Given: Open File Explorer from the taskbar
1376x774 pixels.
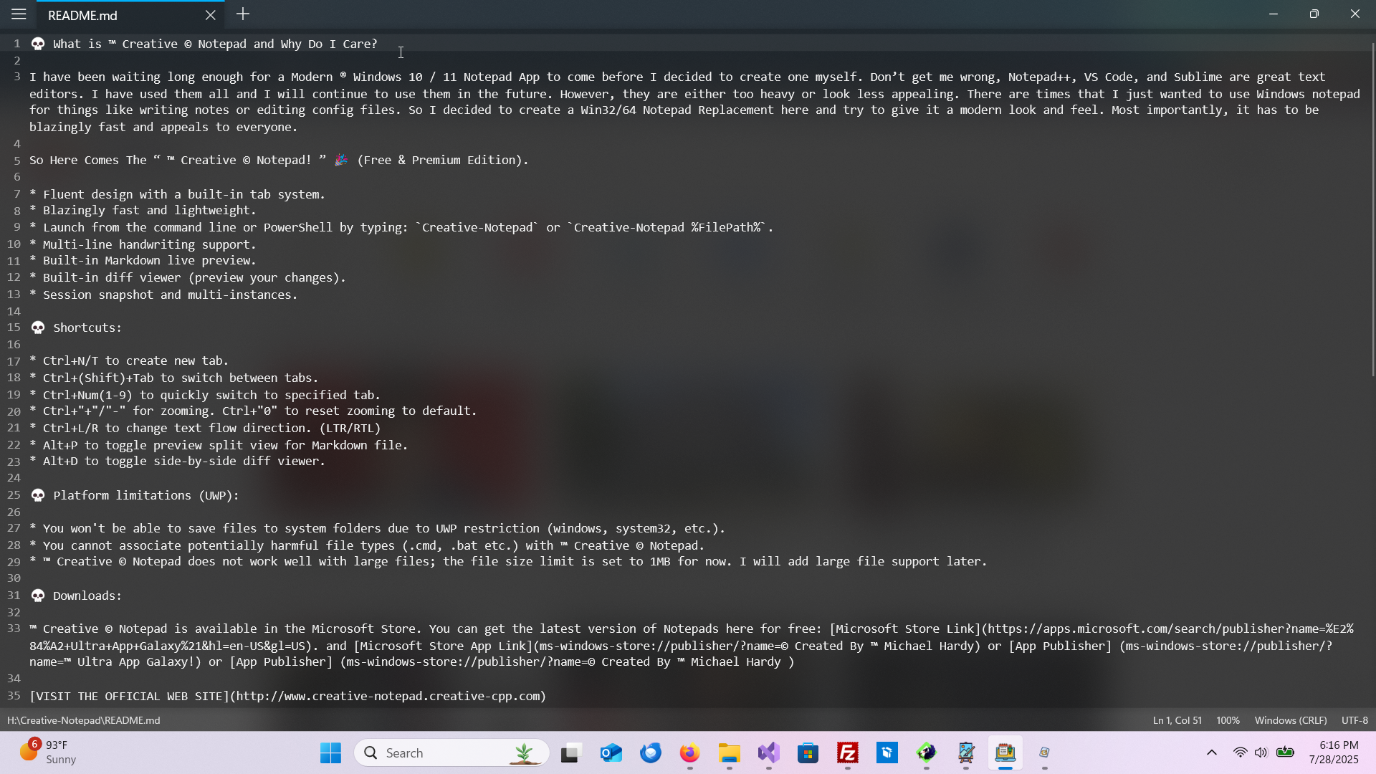Looking at the screenshot, I should click(x=730, y=753).
